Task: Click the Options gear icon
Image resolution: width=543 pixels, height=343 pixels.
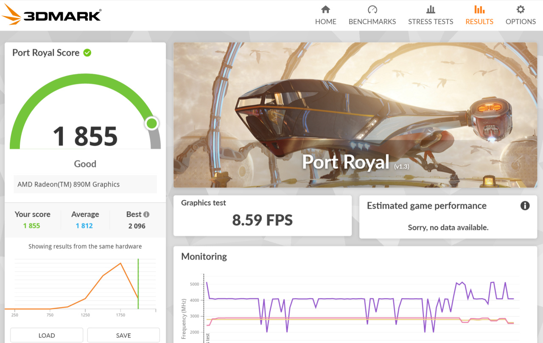Action: (x=521, y=9)
